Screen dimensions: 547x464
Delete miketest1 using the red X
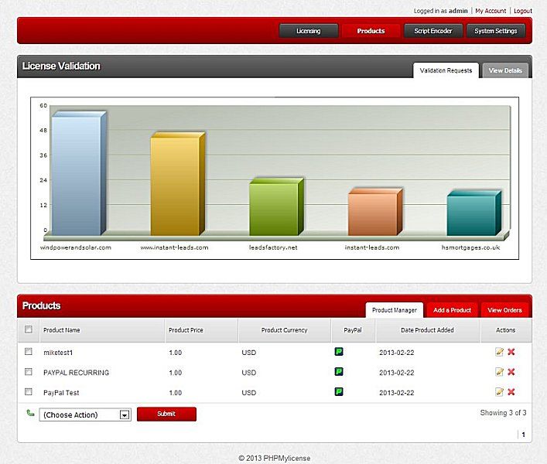coord(511,352)
